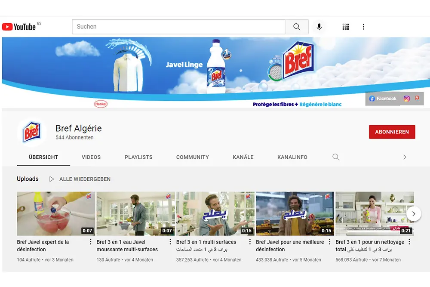Click the channel banner image
430x287 pixels.
point(216,72)
